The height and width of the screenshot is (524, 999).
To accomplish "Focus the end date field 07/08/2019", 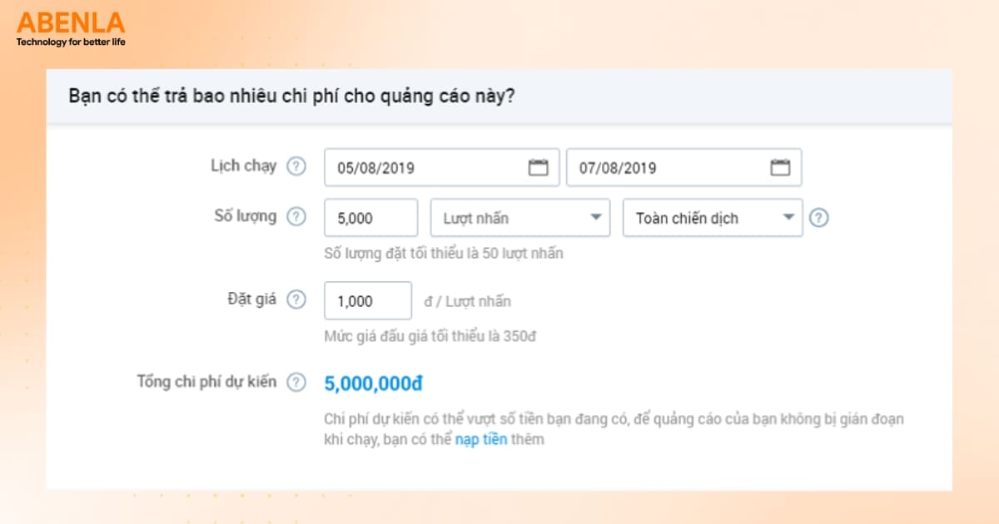I will pos(684,167).
